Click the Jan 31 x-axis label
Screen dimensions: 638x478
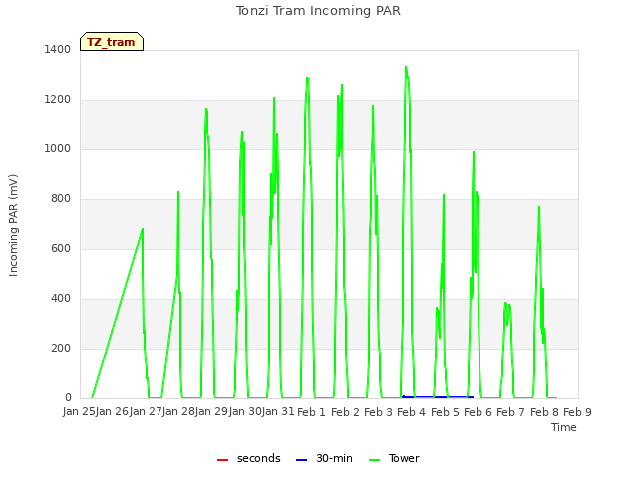pyautogui.click(x=278, y=412)
